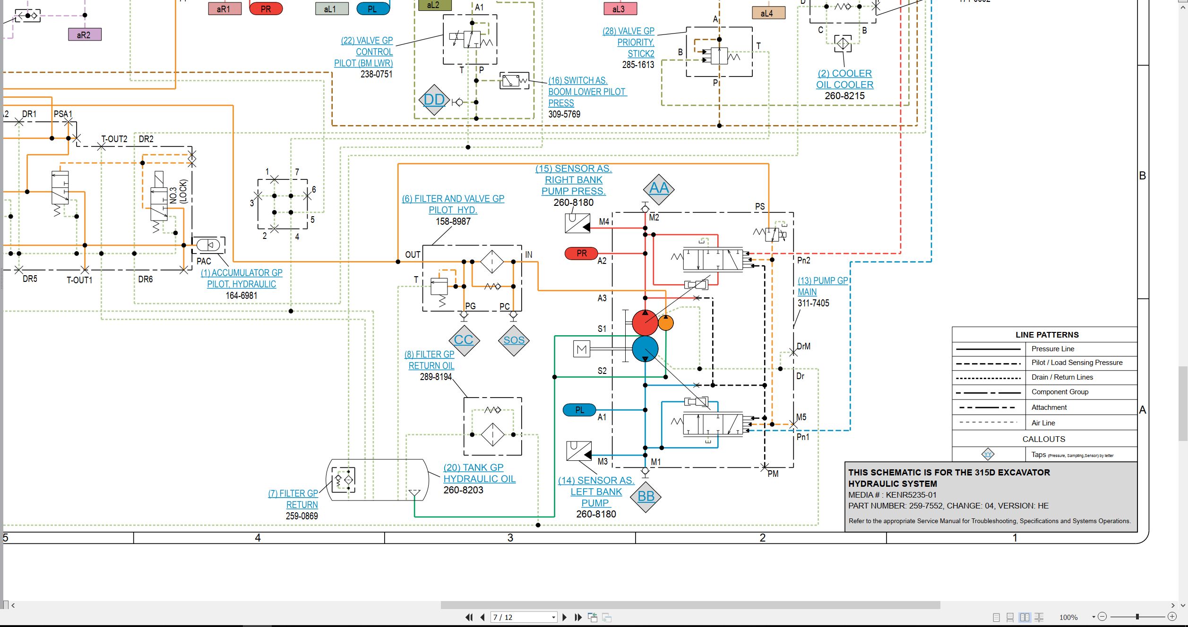This screenshot has height=627, width=1188.
Task: Click the motor M symbol by pump
Action: click(x=582, y=349)
